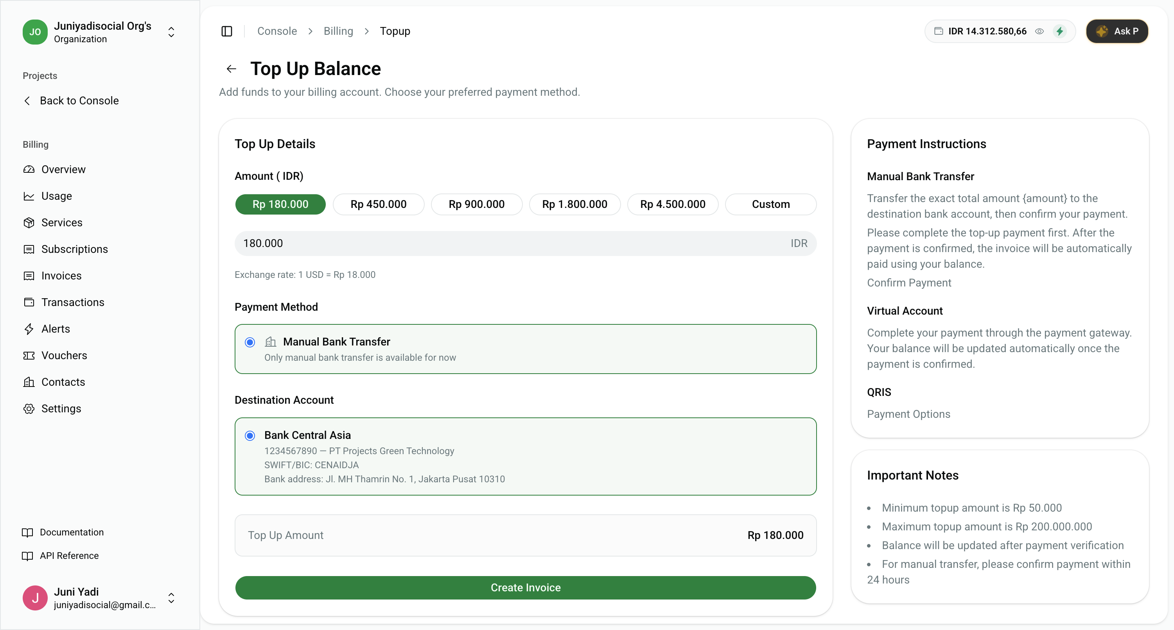Click the lightning bolt icon near balance
Image resolution: width=1174 pixels, height=630 pixels.
click(x=1059, y=31)
